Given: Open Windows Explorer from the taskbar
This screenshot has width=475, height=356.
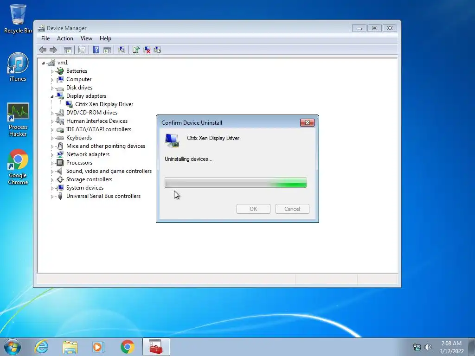Looking at the screenshot, I should [70, 347].
